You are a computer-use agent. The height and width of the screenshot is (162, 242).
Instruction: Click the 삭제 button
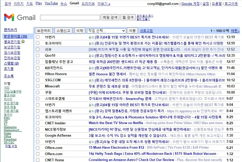point(80,31)
